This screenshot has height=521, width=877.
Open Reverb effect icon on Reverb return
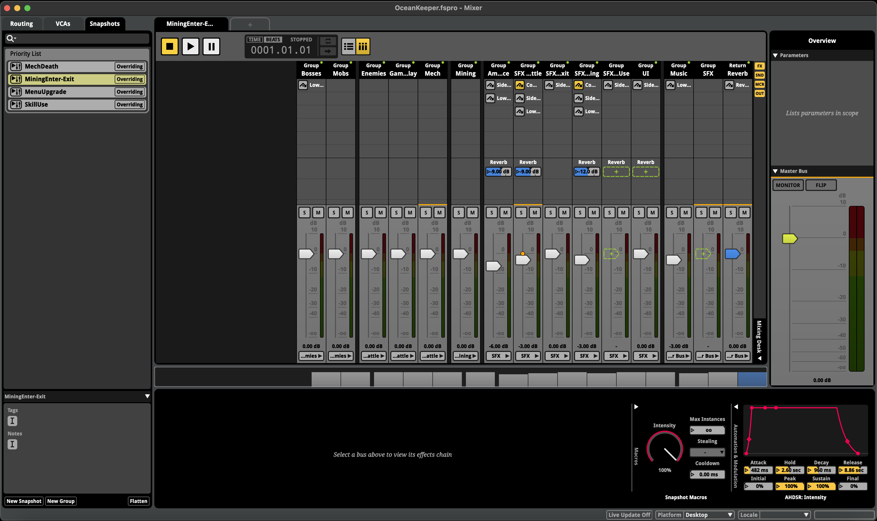pos(729,85)
